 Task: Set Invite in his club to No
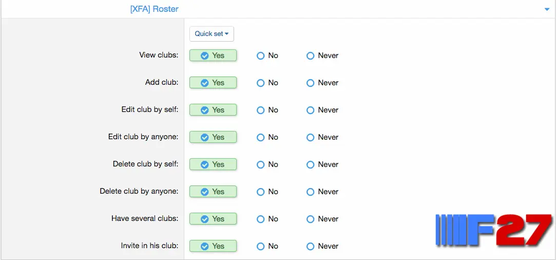[x=267, y=246]
